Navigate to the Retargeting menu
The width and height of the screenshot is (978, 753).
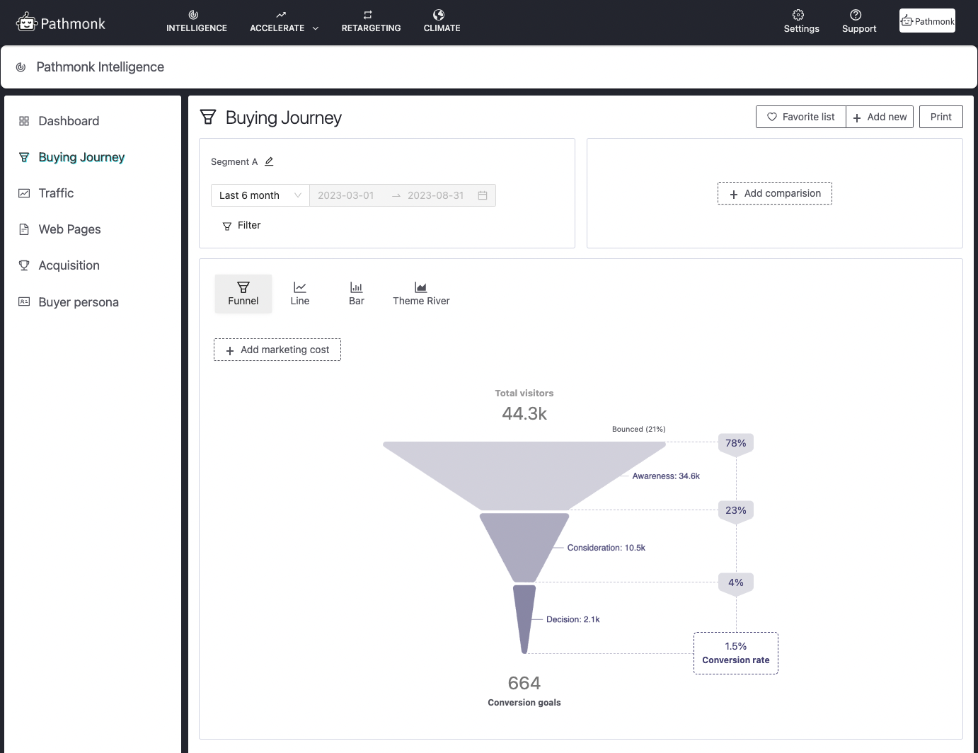point(371,21)
